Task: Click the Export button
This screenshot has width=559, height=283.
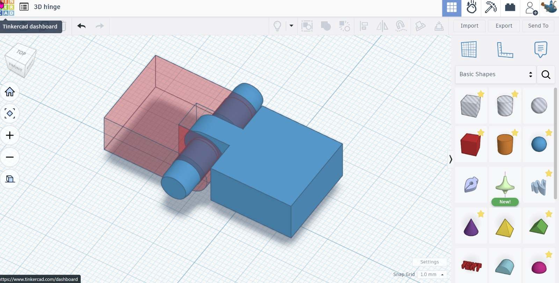Action: coord(504,26)
